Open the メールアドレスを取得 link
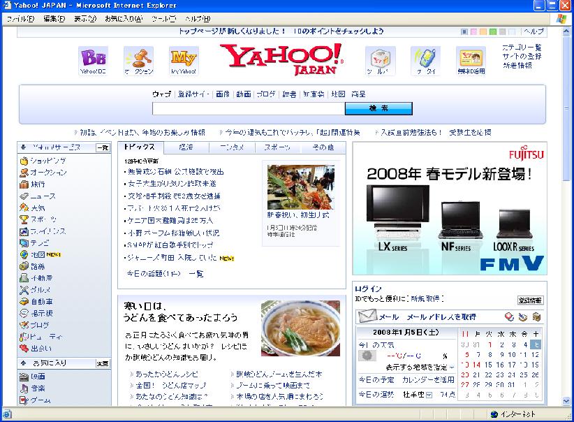Image resolution: width=574 pixels, height=422 pixels. (441, 317)
